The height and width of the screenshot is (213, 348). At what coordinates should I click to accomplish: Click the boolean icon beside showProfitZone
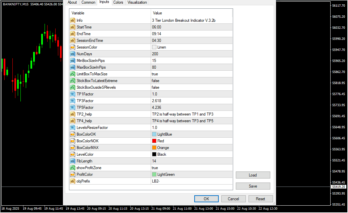(72, 168)
